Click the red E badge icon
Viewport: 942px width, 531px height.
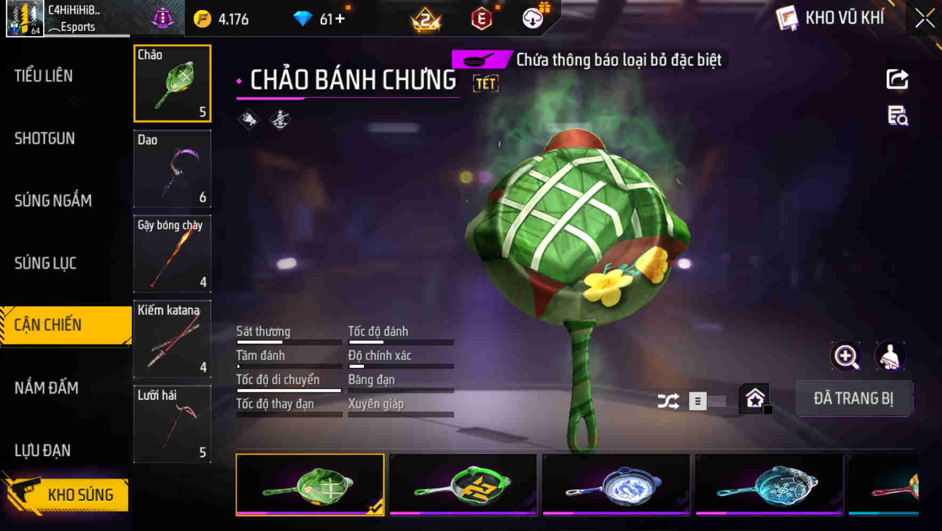click(x=482, y=19)
